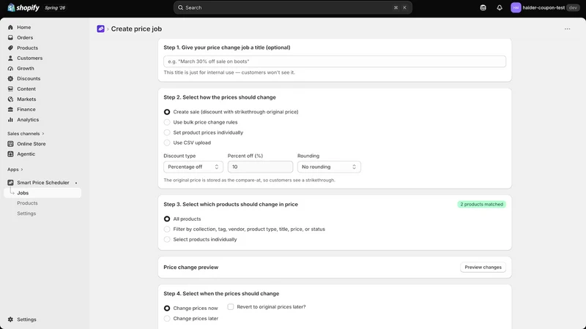The image size is (586, 329).
Task: Open the Rounding dropdown
Action: pos(329,167)
